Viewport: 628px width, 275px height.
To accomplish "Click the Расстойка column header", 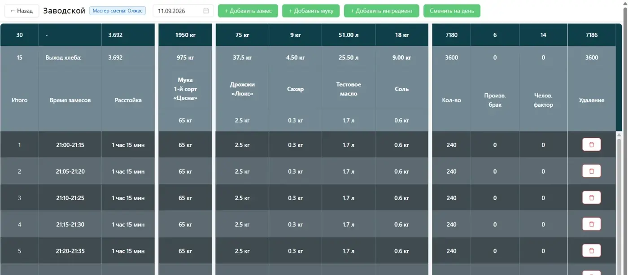I will click(128, 100).
